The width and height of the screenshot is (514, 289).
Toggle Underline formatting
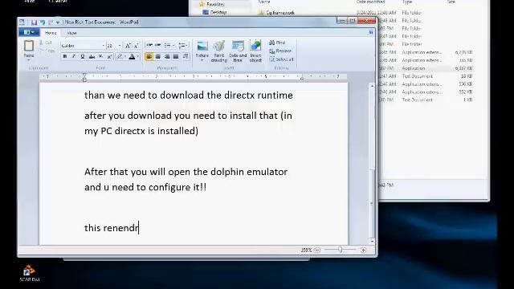pyautogui.click(x=83, y=57)
